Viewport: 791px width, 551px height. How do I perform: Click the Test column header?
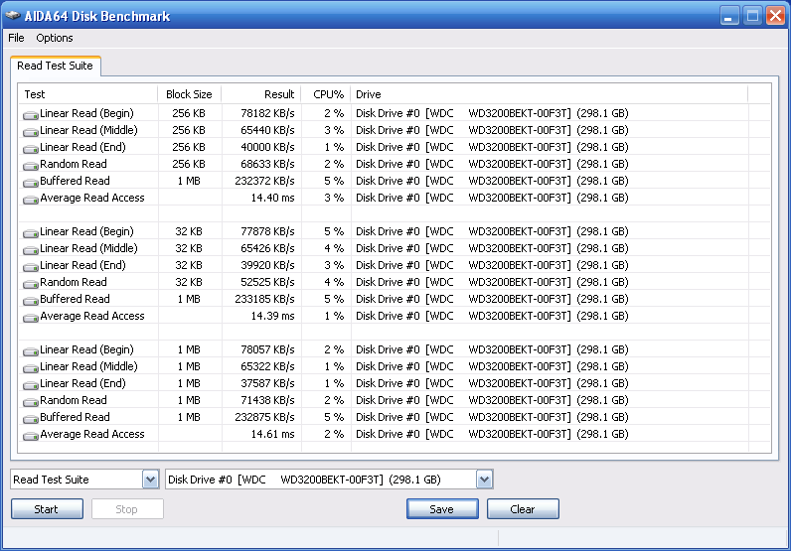(87, 94)
